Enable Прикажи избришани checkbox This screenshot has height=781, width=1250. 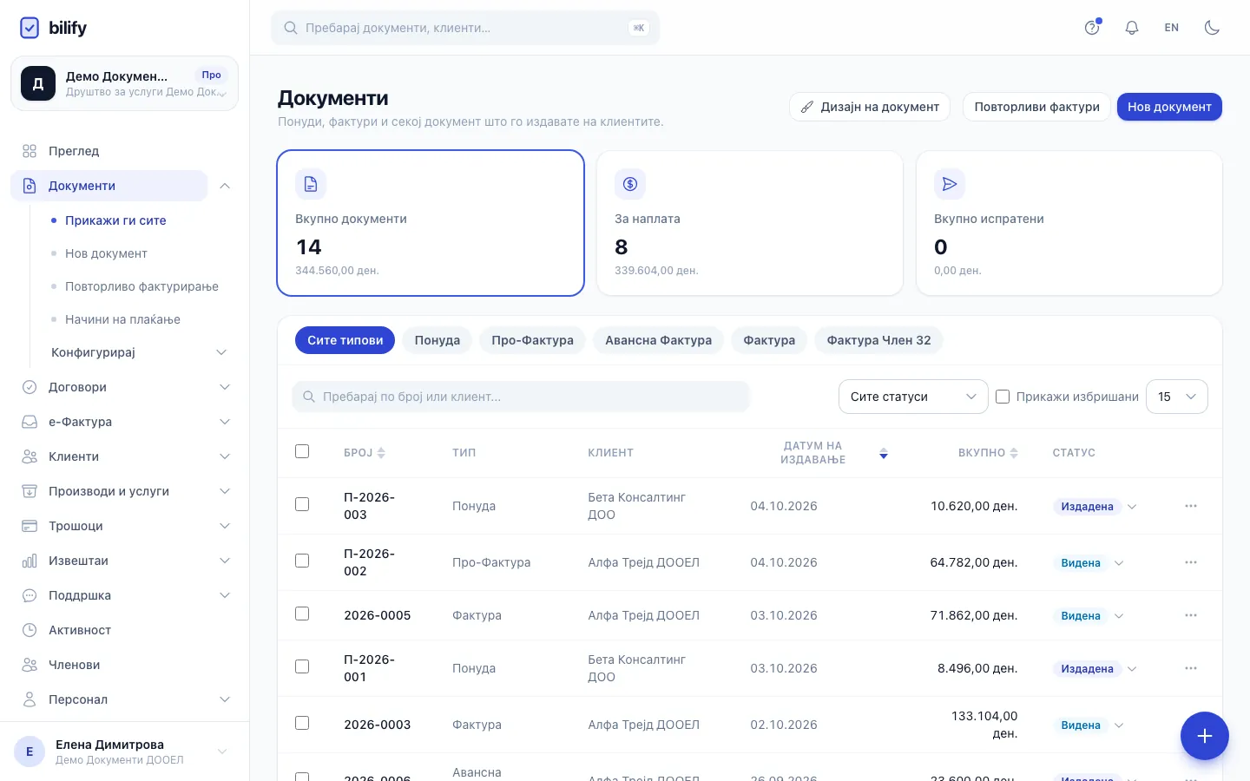click(1003, 397)
